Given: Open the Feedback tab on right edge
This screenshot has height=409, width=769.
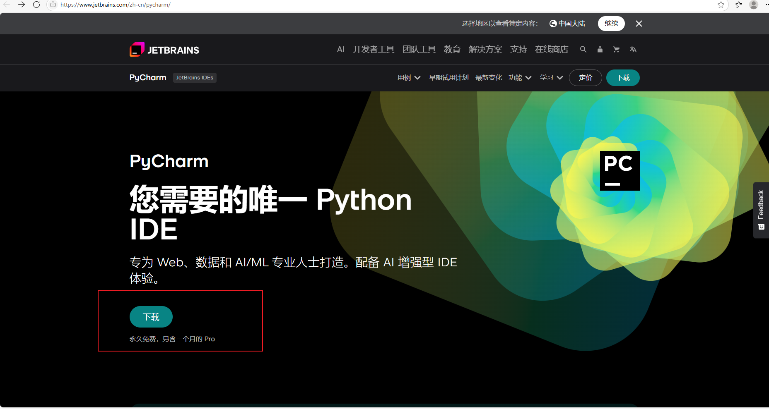Looking at the screenshot, I should pyautogui.click(x=761, y=210).
